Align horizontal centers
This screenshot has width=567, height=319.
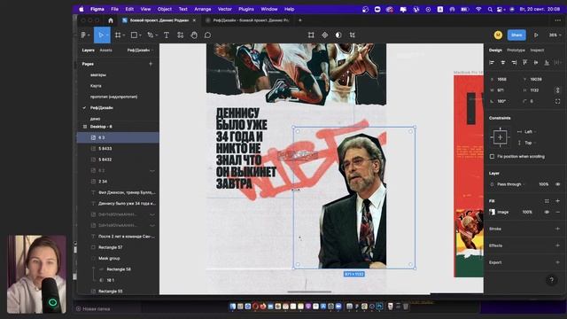pyautogui.click(x=502, y=63)
